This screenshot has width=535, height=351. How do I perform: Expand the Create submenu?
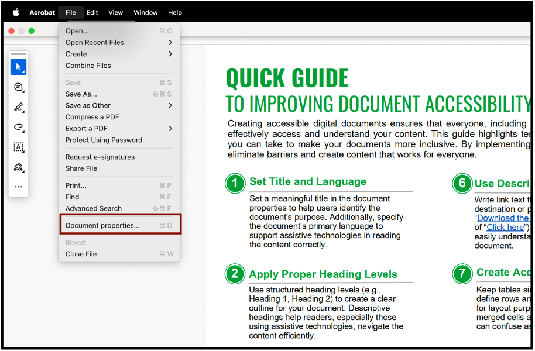coord(76,54)
